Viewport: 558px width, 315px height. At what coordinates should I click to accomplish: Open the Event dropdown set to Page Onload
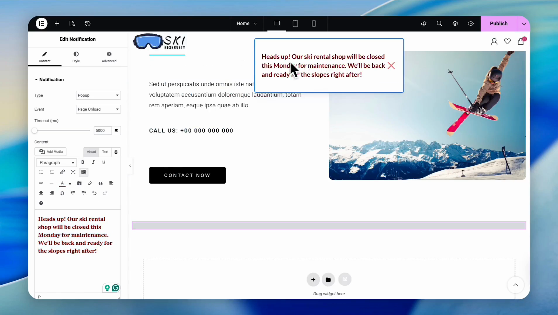(98, 109)
